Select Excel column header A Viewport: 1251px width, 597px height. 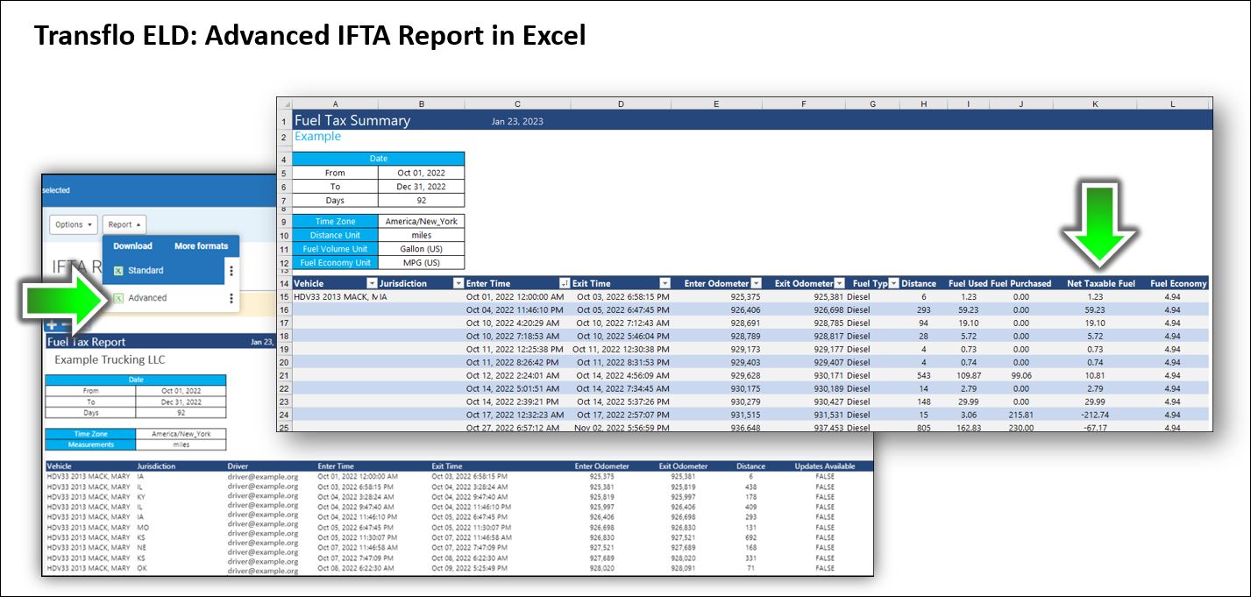point(336,103)
